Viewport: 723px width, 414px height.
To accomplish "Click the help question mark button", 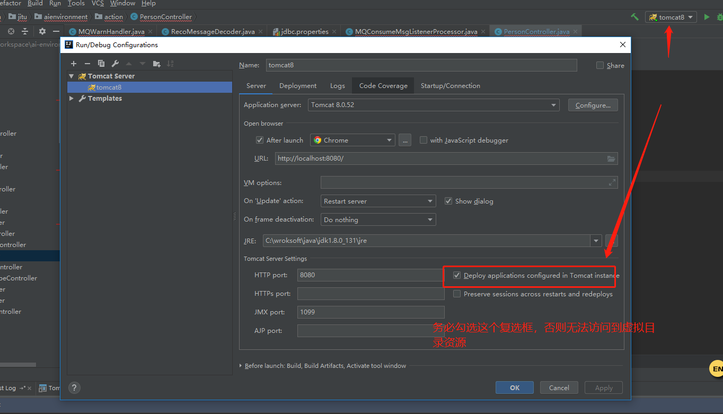I will tap(75, 387).
